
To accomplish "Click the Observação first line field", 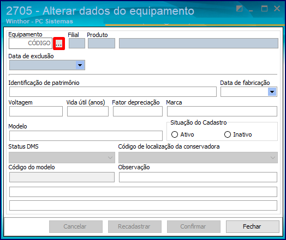I will 198,177.
